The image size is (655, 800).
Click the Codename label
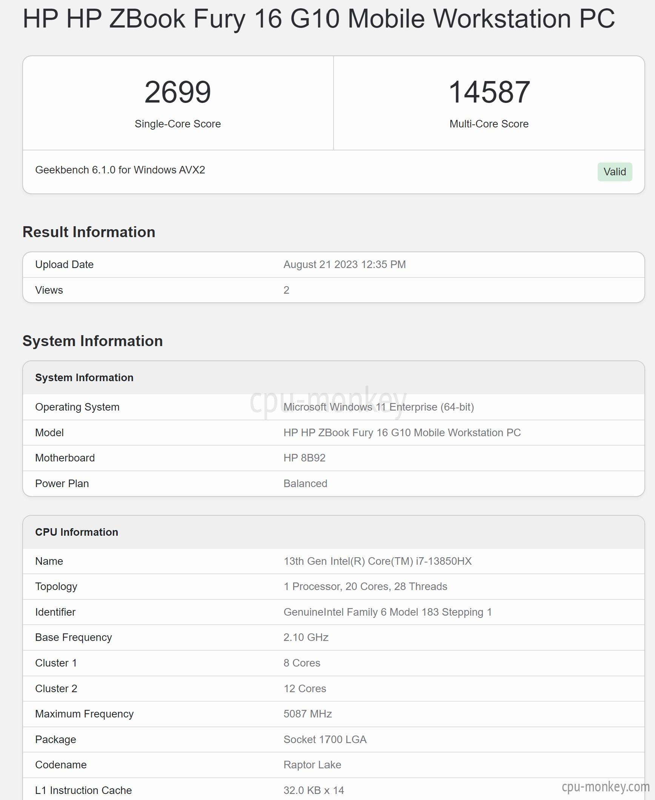tap(61, 765)
